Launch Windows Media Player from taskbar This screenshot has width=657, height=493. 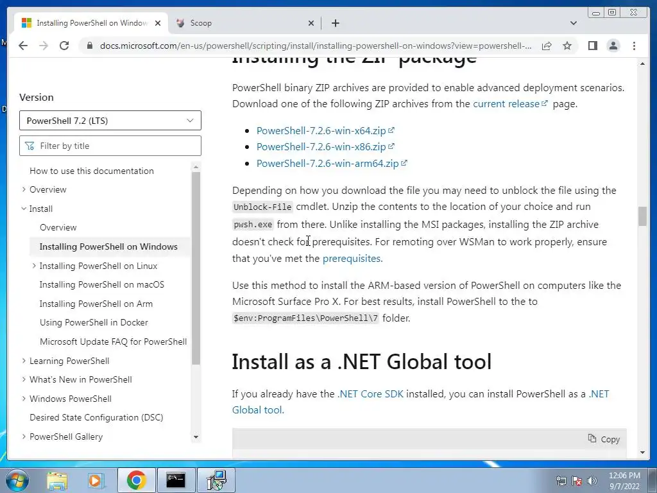95,480
